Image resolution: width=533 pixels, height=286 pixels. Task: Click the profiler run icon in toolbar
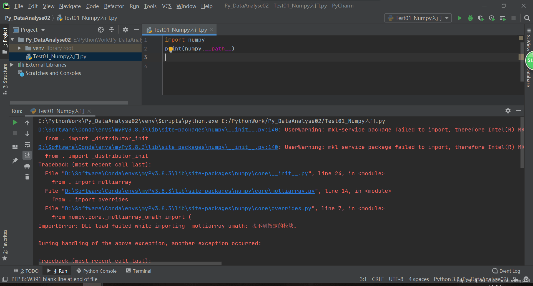(492, 18)
